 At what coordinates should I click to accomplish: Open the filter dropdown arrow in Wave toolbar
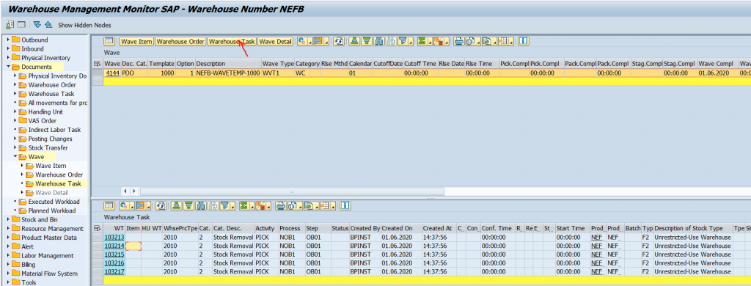411,42
